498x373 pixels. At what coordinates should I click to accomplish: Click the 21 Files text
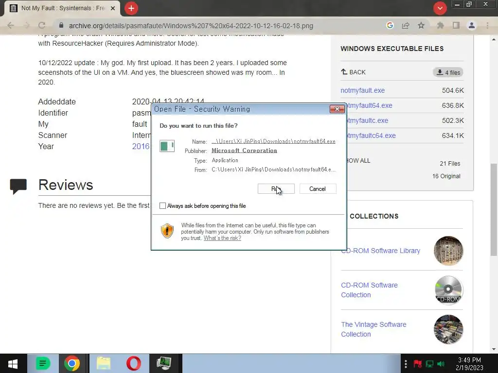450,164
